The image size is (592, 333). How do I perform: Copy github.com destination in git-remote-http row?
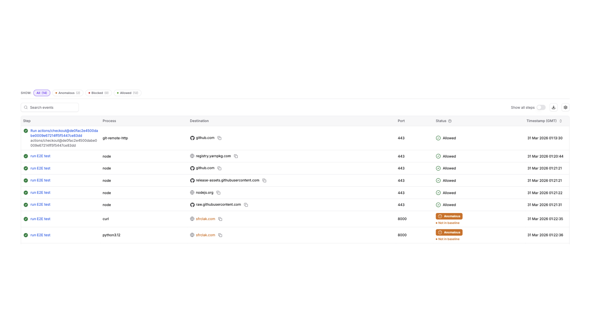219,138
